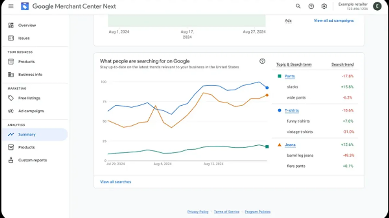389x218 pixels.
Task: Click View all searches link
Action: (x=116, y=182)
